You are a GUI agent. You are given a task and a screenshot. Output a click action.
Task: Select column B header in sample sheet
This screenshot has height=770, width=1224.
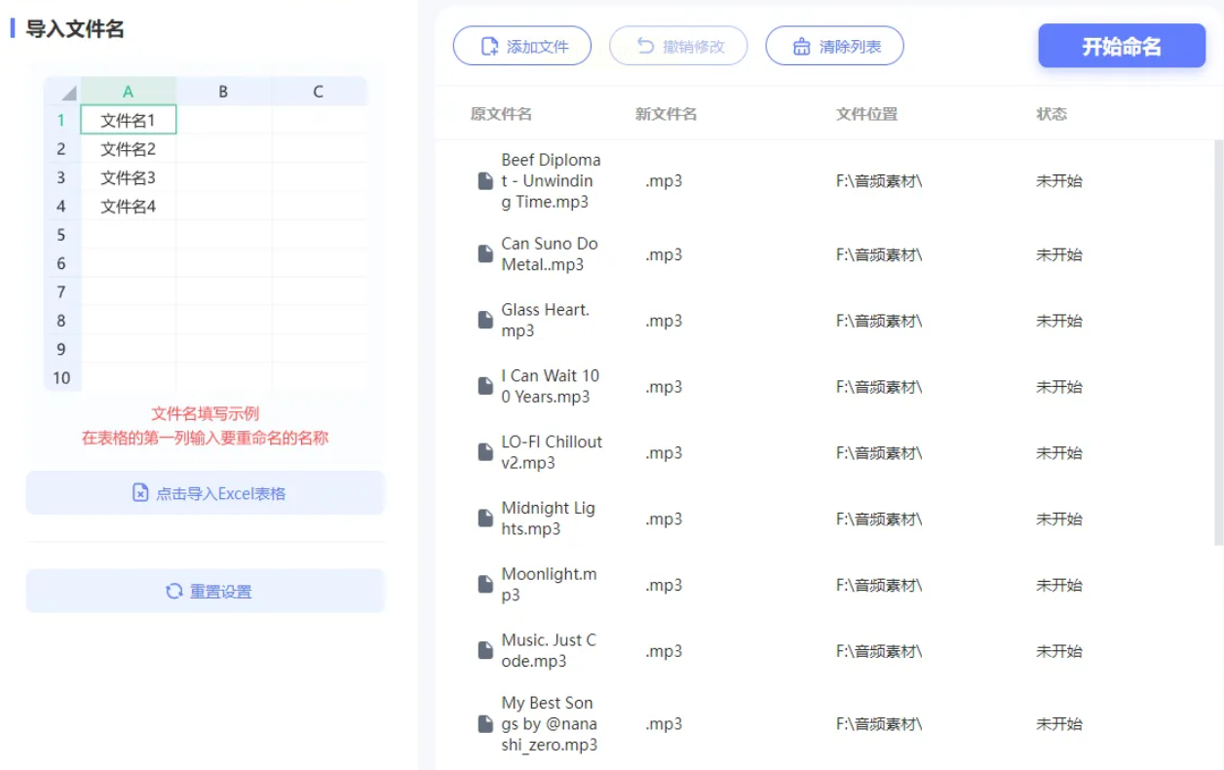[x=223, y=92]
